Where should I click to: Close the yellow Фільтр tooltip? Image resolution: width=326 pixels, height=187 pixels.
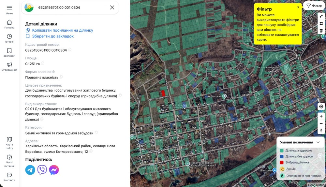298,7
